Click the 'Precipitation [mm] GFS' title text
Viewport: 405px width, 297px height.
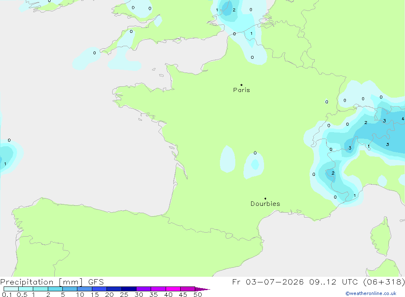click(52, 282)
